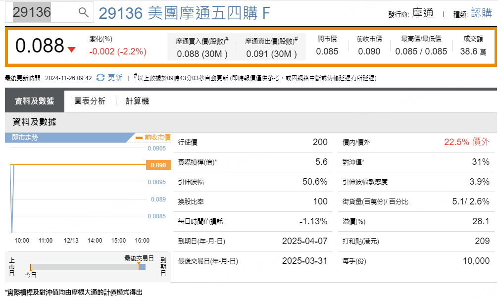The height and width of the screenshot is (299, 498).
Task: Click the 摩通 issuer name
Action: tap(423, 13)
